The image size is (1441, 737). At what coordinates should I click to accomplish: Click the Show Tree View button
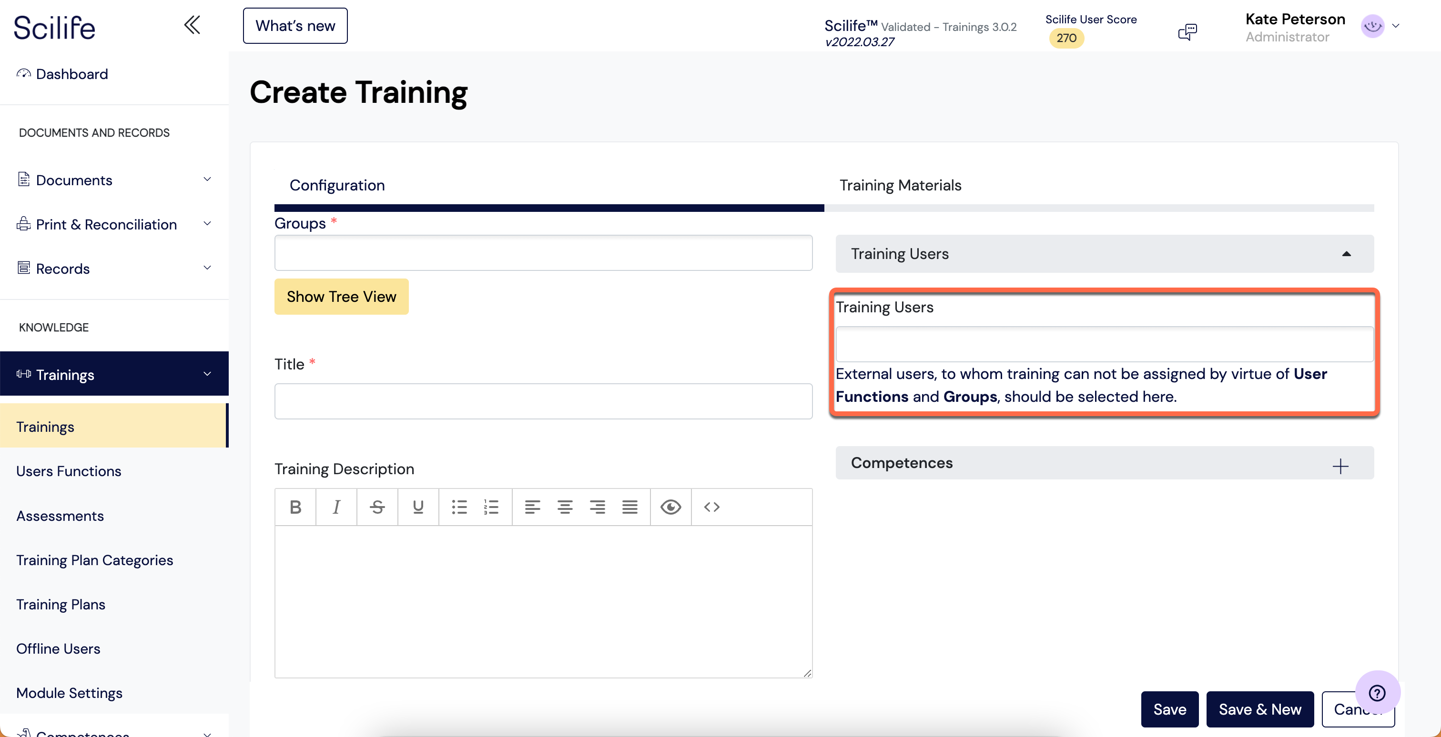click(341, 297)
